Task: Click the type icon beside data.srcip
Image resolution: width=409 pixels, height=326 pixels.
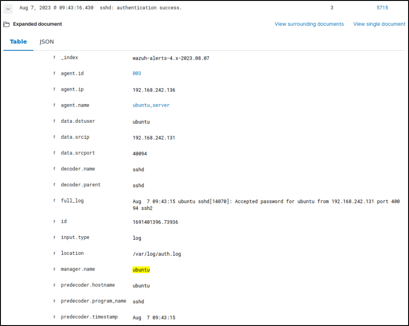Action: point(54,137)
